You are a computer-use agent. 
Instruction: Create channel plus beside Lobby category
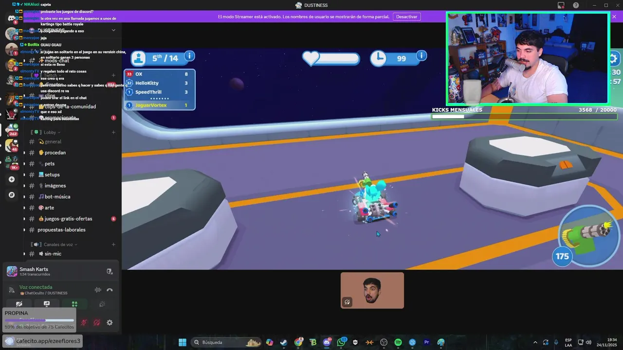point(113,132)
